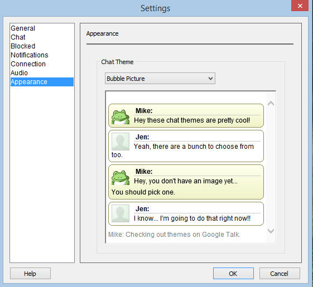The image size is (313, 287).
Task: Select the Audio settings category
Action: tap(19, 73)
